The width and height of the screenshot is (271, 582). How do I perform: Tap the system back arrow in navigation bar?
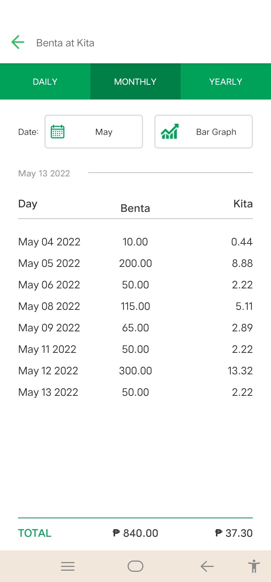click(207, 566)
